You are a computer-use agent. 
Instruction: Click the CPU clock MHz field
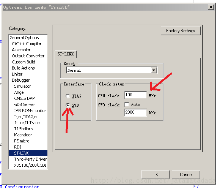pyautogui.click(x=136, y=95)
